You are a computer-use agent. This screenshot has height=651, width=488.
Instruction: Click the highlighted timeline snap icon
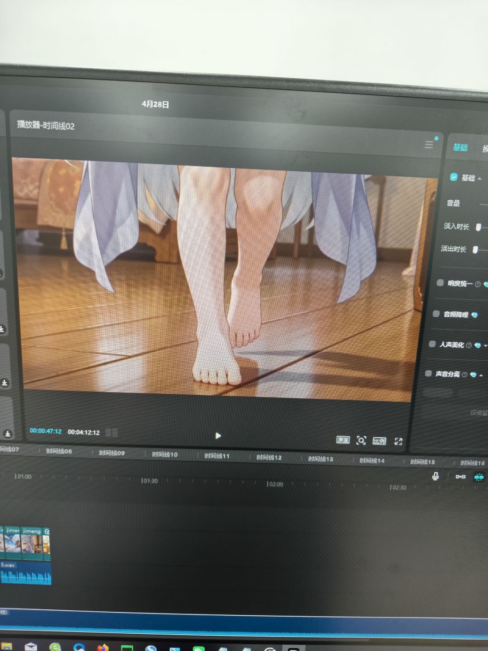[x=479, y=477]
